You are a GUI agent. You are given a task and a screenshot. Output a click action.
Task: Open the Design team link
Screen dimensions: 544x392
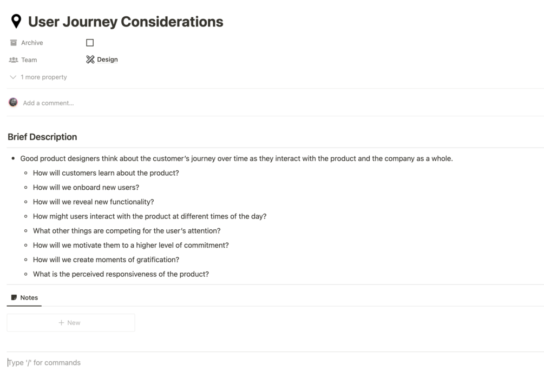(x=107, y=59)
